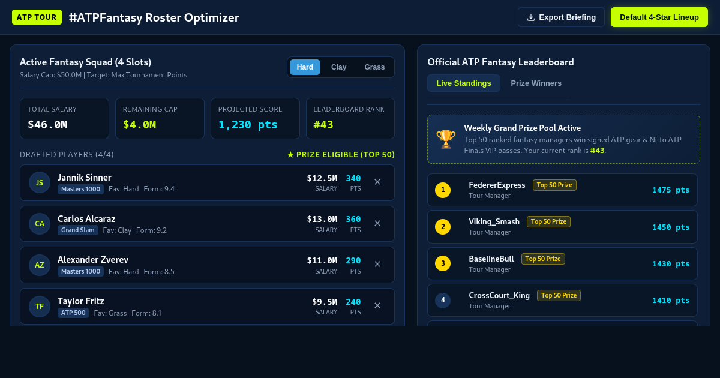The width and height of the screenshot is (720, 378).
Task: Click Jannik Sinner's $12.5M salary
Action: pos(322,178)
